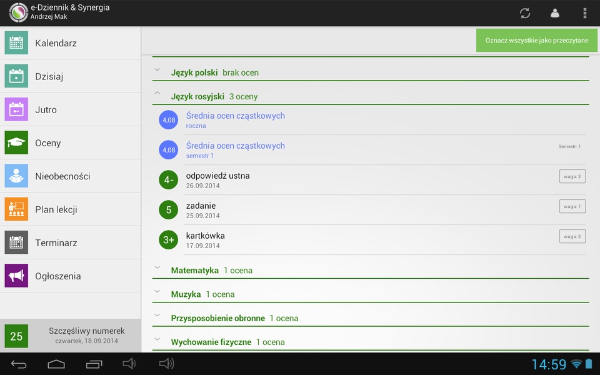Open the kartkówka grade entry
Screen dimensions: 600x375
[371, 240]
